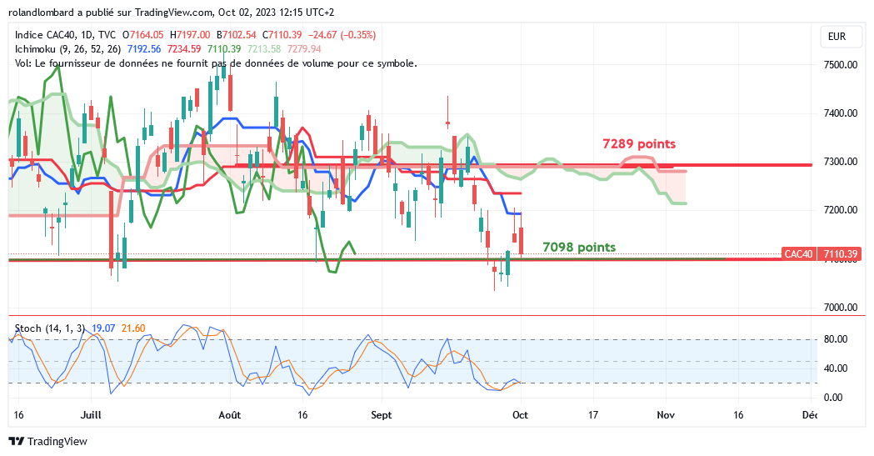This screenshot has height=456, width=874.
Task: Click the Août date label on time axis
Action: (230, 415)
